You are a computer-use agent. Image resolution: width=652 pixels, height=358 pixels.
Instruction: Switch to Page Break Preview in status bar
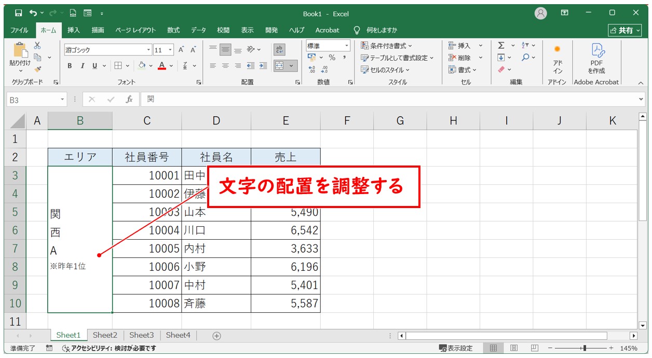pos(534,348)
